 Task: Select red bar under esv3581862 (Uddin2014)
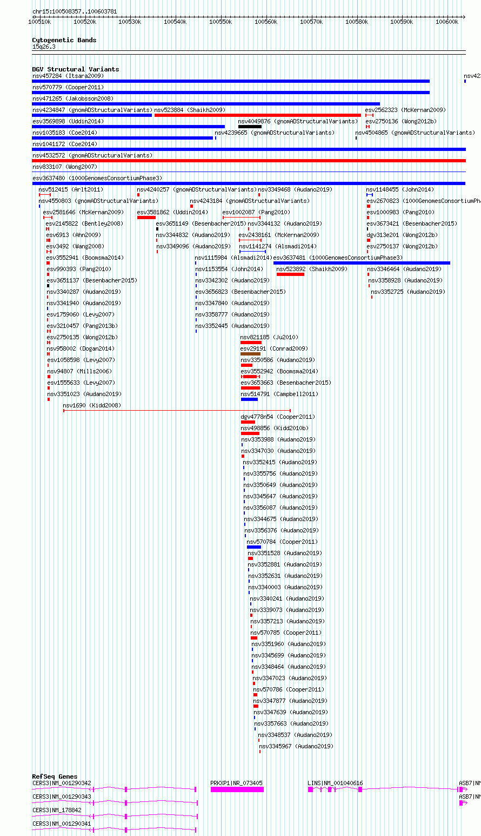point(146,218)
